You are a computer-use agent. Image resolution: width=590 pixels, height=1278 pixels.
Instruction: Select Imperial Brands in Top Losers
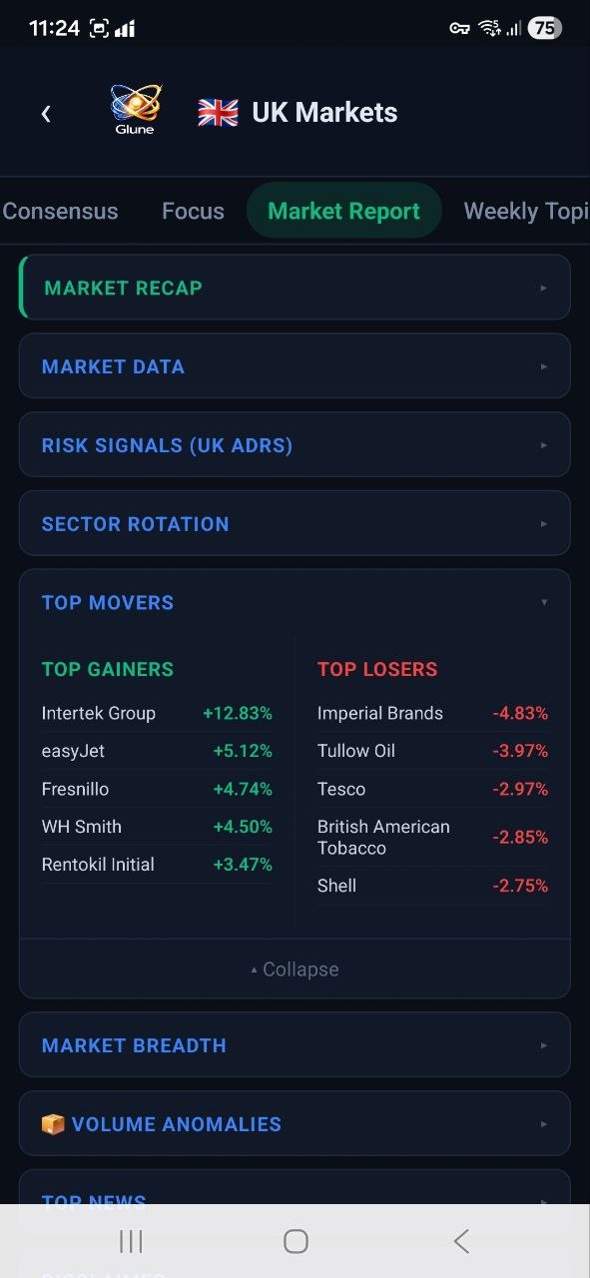pos(380,713)
